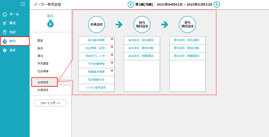Click the 全体設定 circle icon

click(96, 24)
